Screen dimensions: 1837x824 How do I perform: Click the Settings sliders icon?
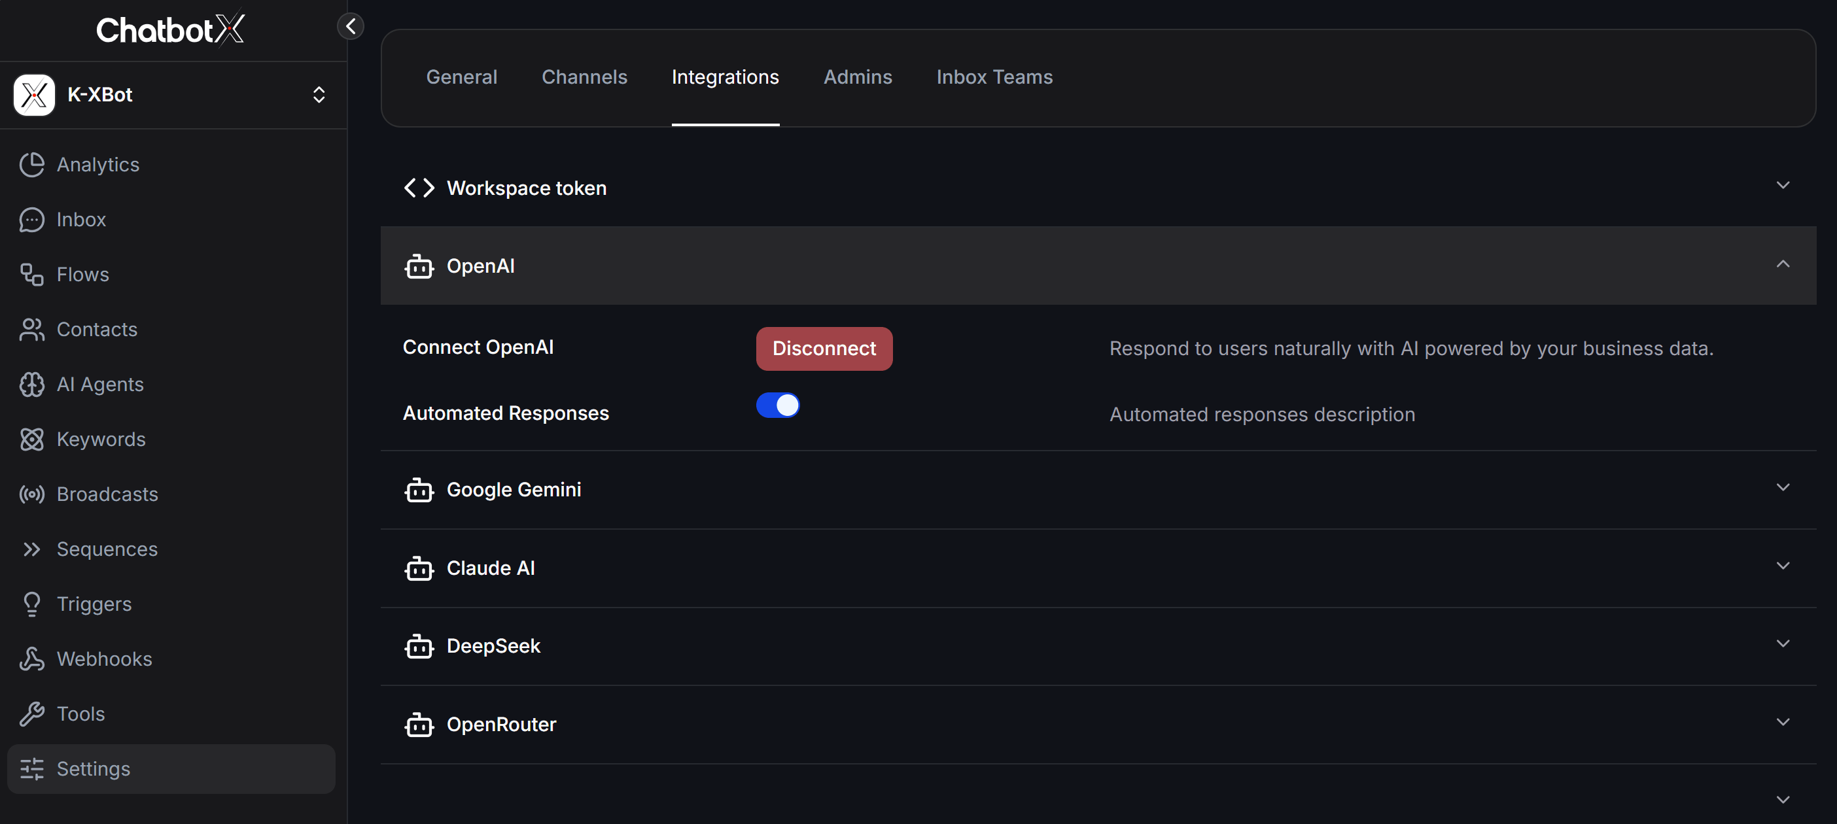(31, 768)
